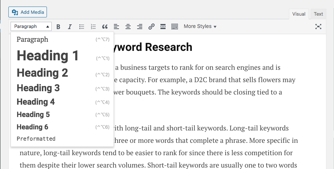Switch to the Text editor tab
This screenshot has height=169, width=334.
pyautogui.click(x=318, y=14)
